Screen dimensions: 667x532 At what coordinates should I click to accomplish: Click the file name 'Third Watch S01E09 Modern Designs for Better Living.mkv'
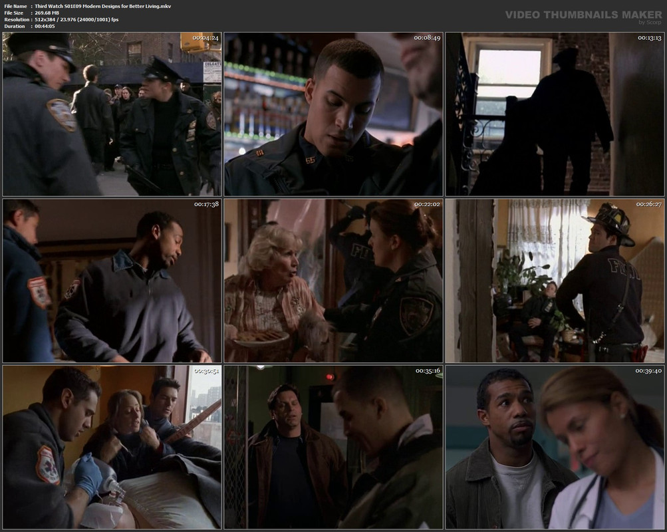pyautogui.click(x=103, y=7)
